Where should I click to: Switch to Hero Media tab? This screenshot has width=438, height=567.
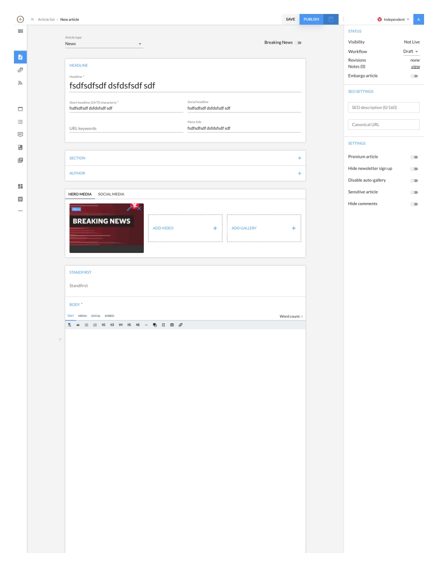click(x=80, y=194)
